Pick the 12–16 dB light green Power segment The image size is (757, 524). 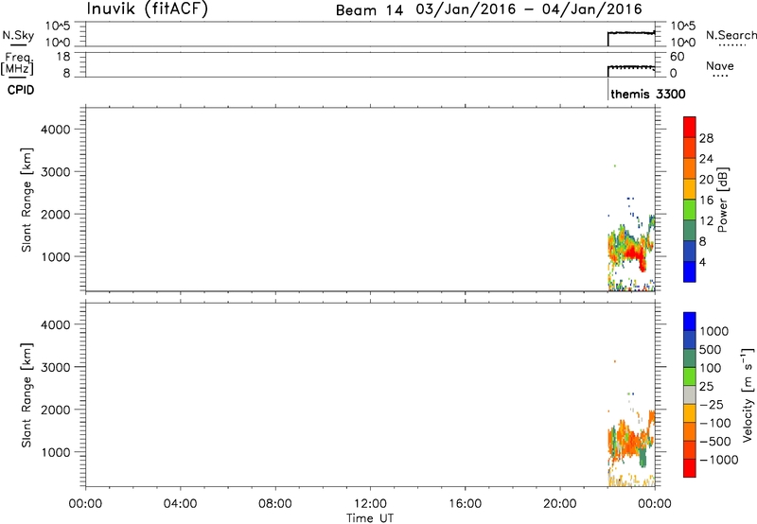[690, 210]
